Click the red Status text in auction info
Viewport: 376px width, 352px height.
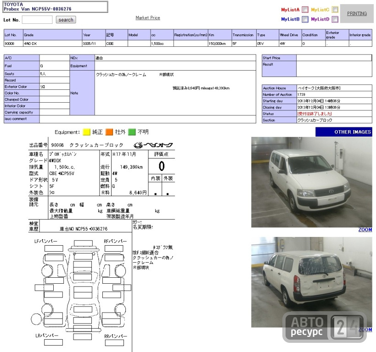click(314, 114)
